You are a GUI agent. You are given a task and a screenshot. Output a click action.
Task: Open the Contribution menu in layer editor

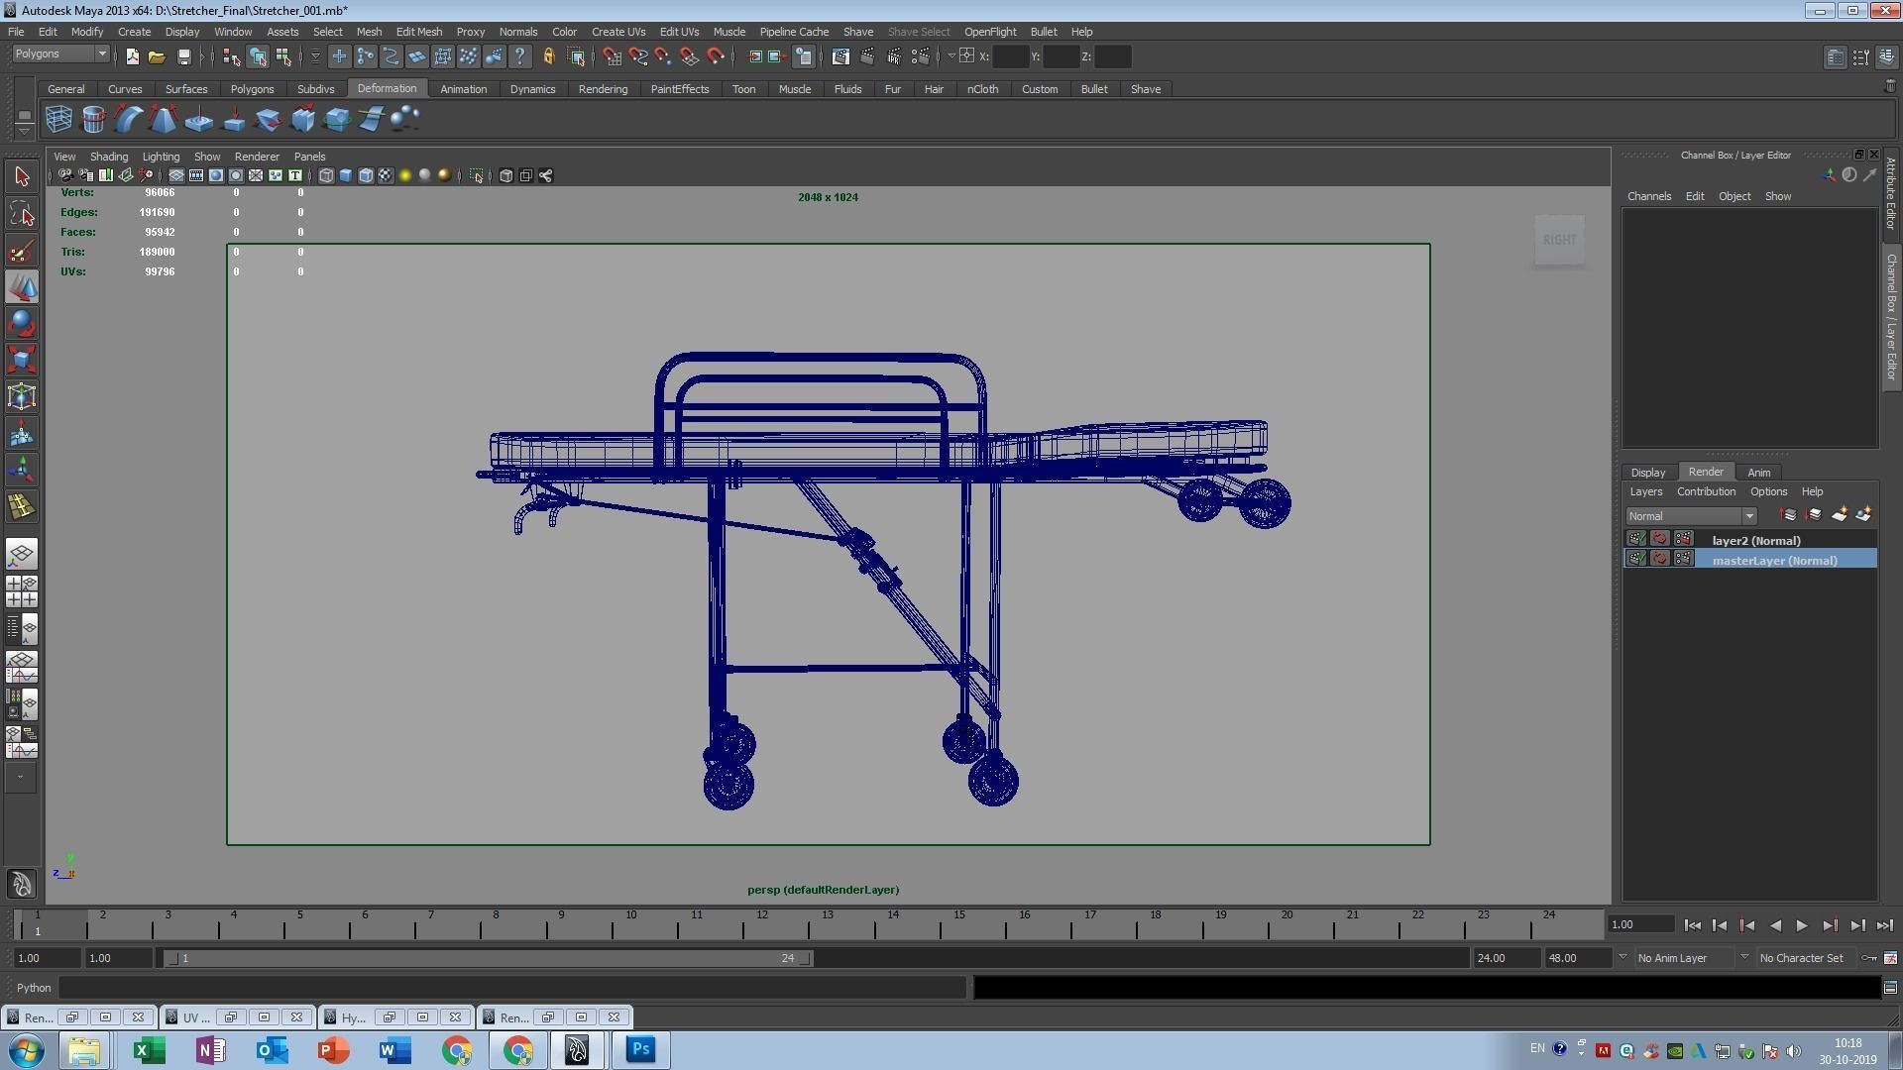pos(1706,491)
